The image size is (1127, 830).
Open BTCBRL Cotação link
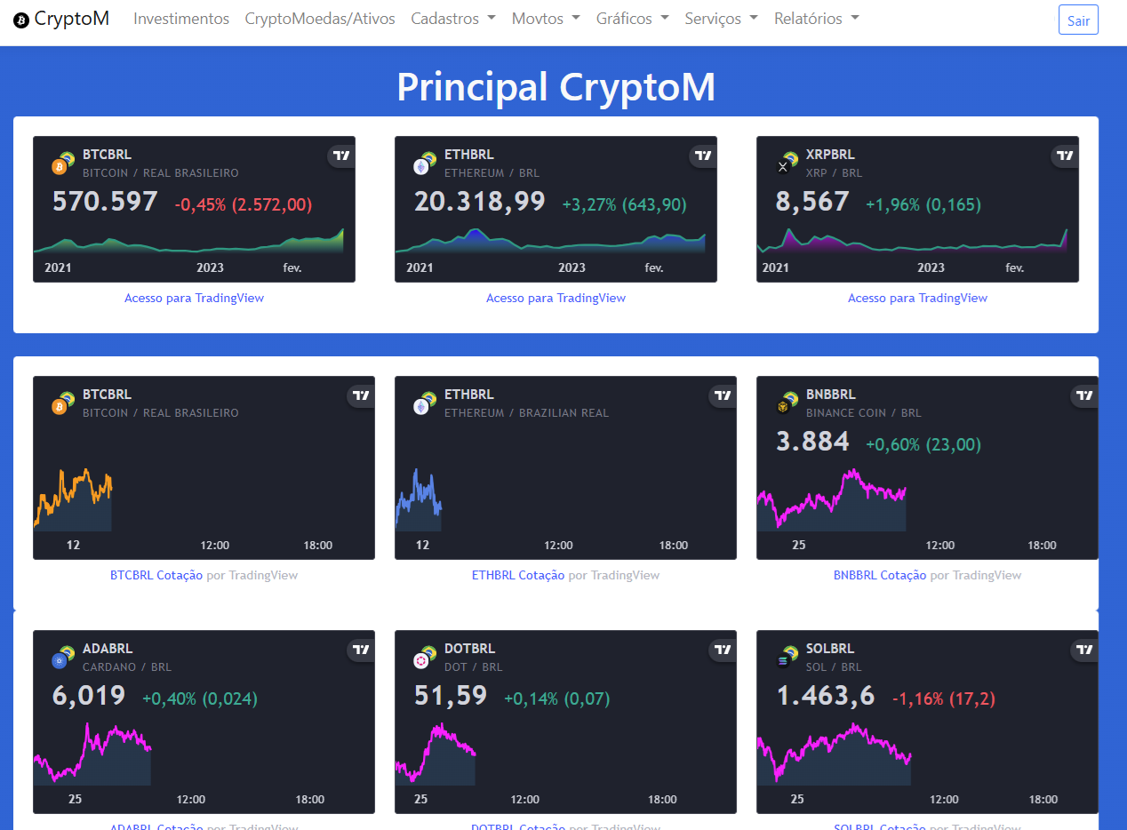click(x=156, y=576)
